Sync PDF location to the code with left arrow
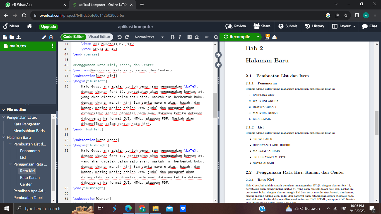Screen dimensions: 381x214 (218, 65)
